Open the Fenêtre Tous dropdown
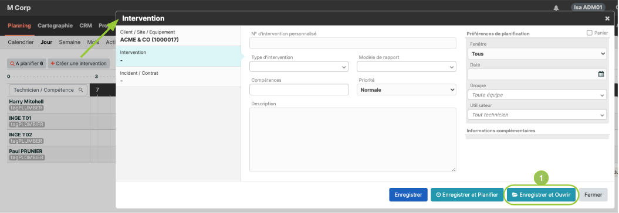The image size is (619, 213). 537,54
